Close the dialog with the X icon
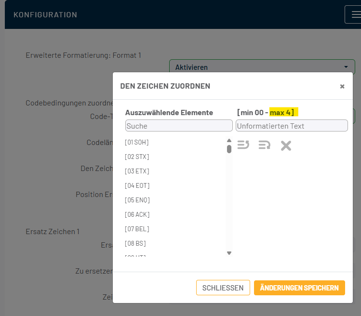This screenshot has height=316, width=361. pos(342,86)
